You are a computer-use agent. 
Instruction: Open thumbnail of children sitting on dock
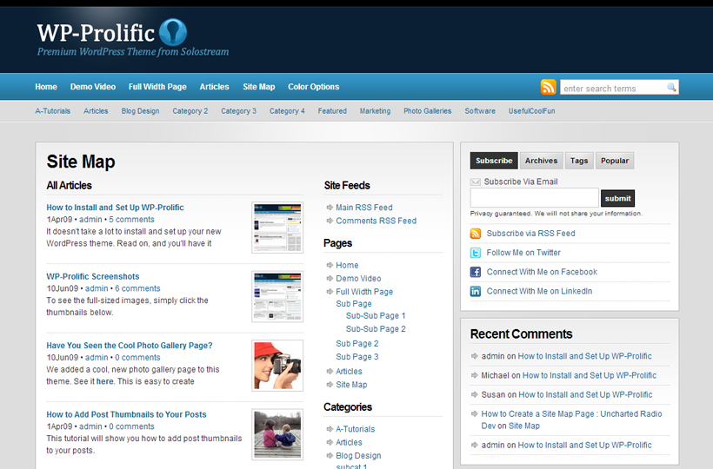pos(277,434)
